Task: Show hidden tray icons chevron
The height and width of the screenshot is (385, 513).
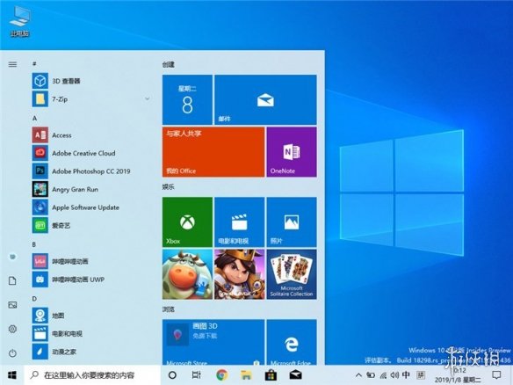Action: pos(358,375)
